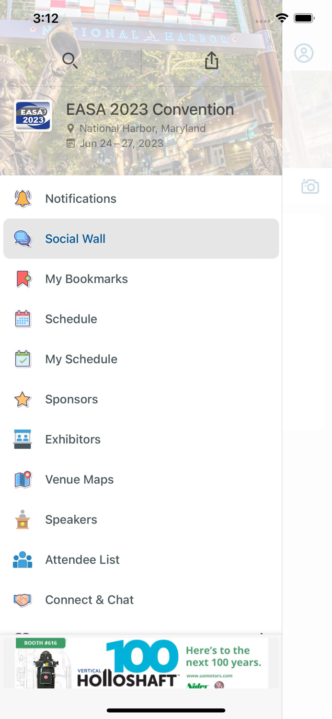Open the profile avatar icon top right
Image resolution: width=332 pixels, height=719 pixels.
tap(305, 53)
